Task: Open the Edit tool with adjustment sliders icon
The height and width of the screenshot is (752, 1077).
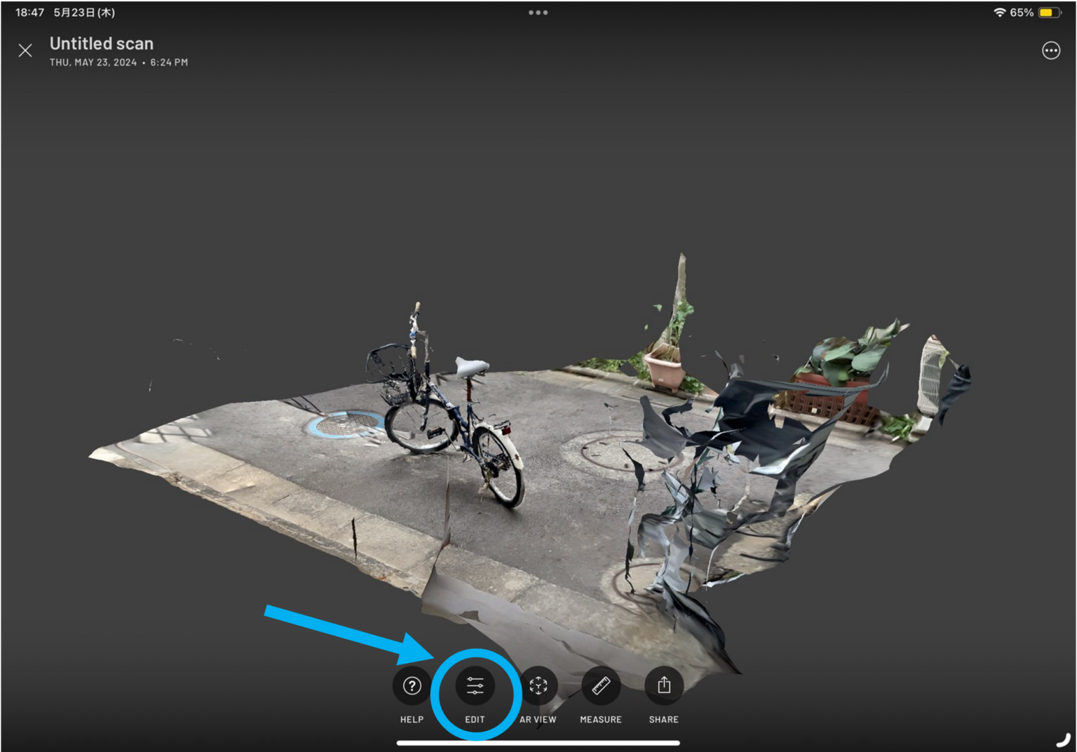Action: click(x=475, y=686)
